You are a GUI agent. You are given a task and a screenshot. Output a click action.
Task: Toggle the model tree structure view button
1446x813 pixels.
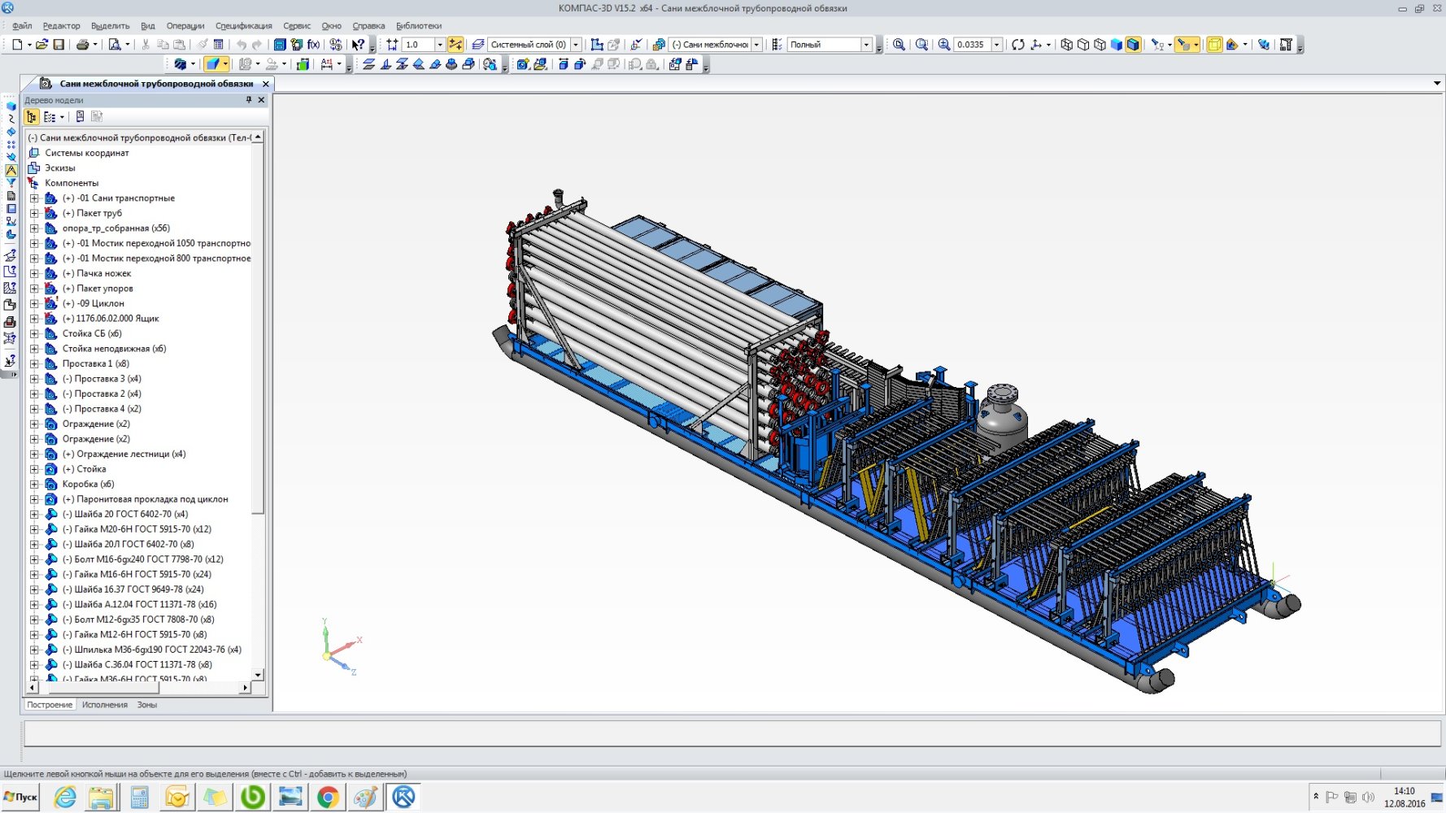[31, 117]
